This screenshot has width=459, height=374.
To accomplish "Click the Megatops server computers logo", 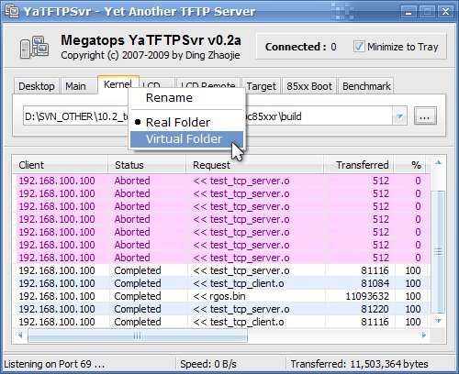I will point(35,47).
